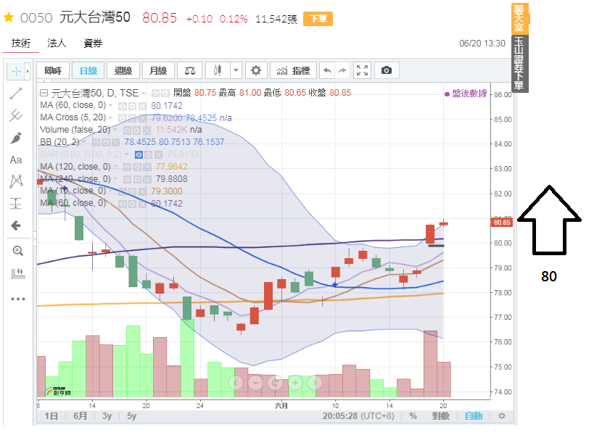Screen dimensions: 602x435
Task: Open the 聊天室 chat room side tab
Action: point(519,18)
